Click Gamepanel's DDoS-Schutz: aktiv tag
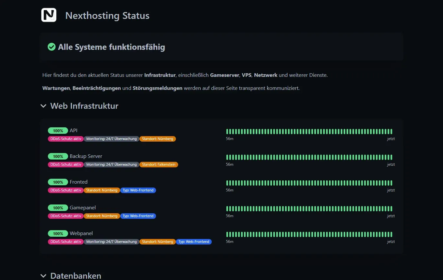 point(66,216)
